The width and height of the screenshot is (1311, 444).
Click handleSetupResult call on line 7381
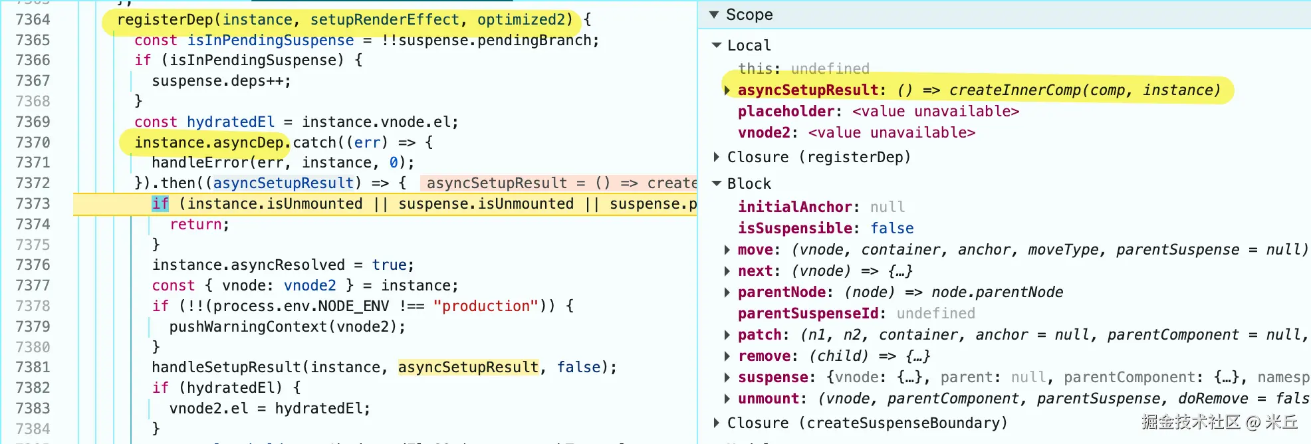[x=384, y=367]
